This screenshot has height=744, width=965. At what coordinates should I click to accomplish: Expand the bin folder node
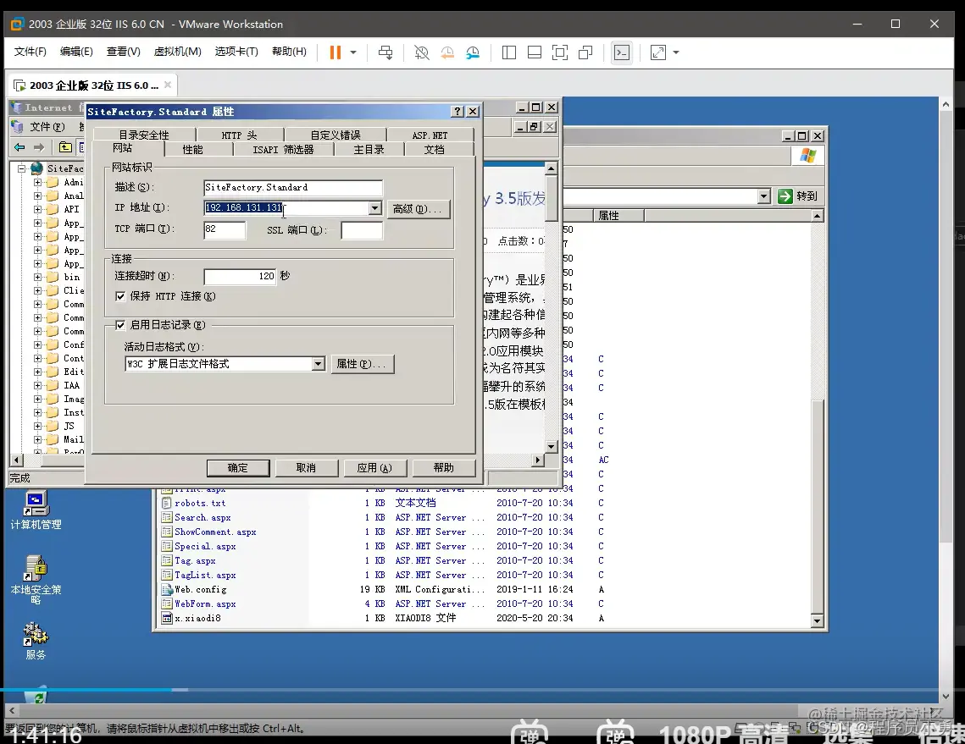pos(37,278)
